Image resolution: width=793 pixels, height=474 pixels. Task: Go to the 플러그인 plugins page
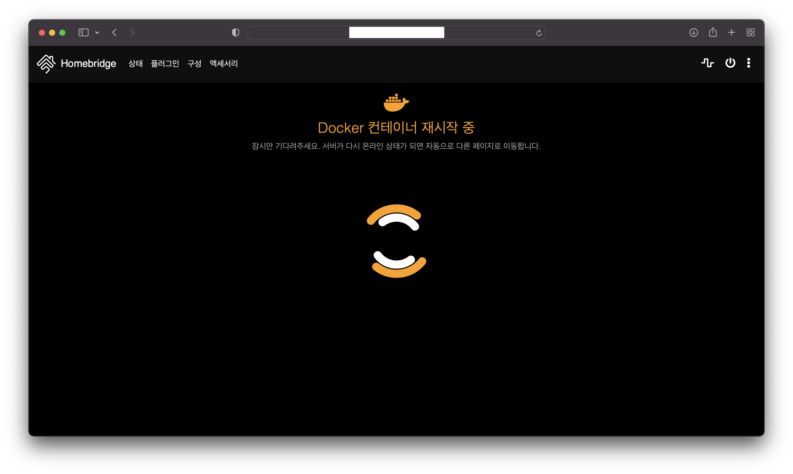[165, 64]
